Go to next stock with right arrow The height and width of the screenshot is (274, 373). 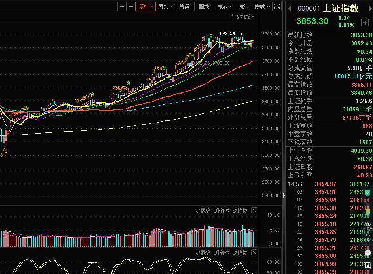(371, 9)
